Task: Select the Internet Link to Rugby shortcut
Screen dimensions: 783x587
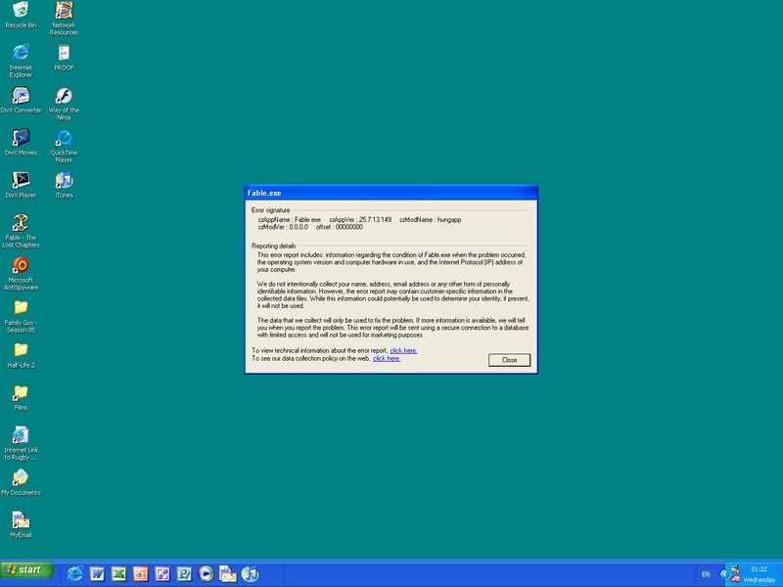Action: coord(21,443)
